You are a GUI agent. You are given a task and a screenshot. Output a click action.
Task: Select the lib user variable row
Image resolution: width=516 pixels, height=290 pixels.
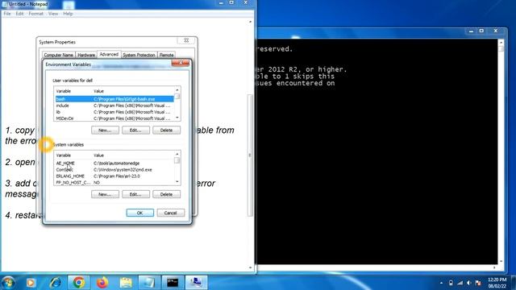tap(114, 112)
